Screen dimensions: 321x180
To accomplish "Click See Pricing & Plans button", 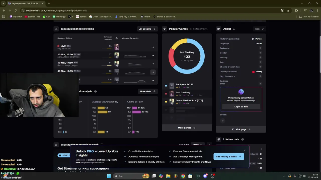I will click(229, 156).
